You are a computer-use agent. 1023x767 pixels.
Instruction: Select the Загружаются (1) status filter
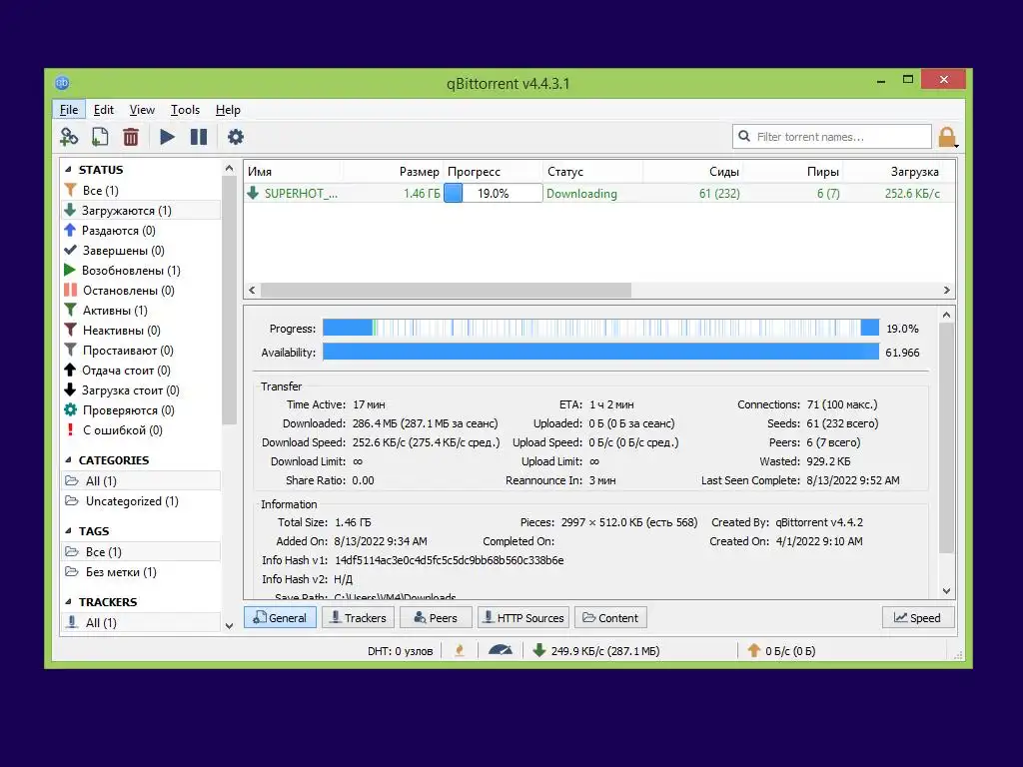pyautogui.click(x=140, y=210)
